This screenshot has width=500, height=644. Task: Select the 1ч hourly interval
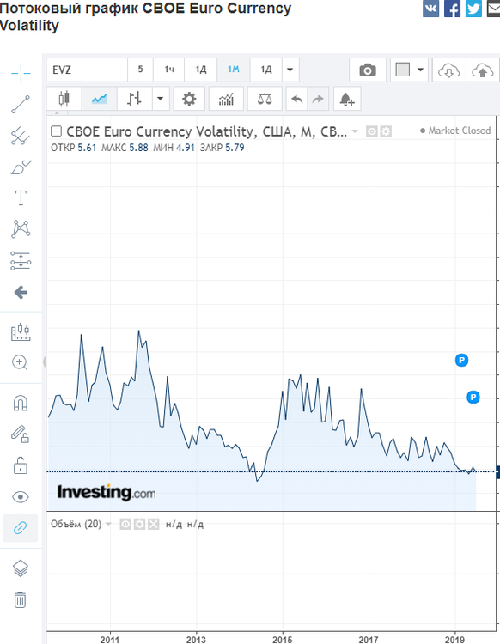pos(169,70)
